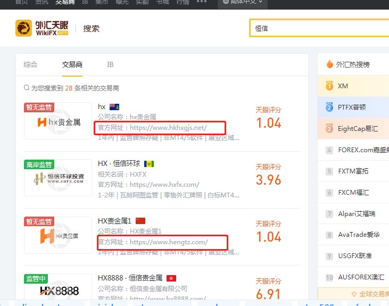Click the blue medal icon next to PTFX普顿
This screenshot has height=306, width=389.
coord(329,107)
